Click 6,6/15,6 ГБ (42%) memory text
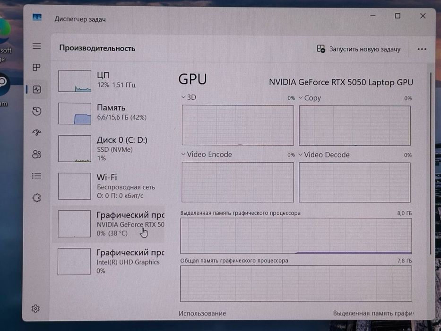441x331 pixels. coord(122,117)
